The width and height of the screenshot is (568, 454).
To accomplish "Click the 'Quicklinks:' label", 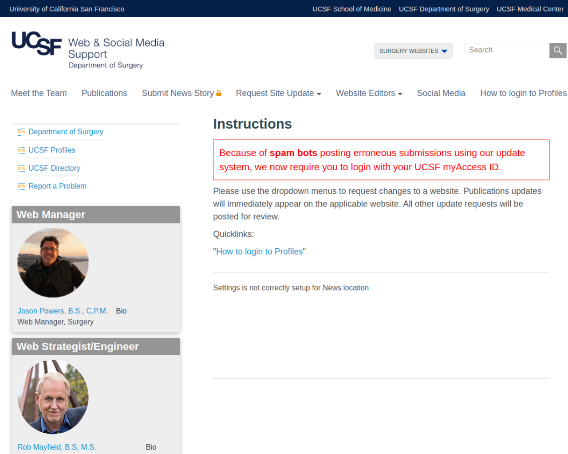I will point(233,234).
